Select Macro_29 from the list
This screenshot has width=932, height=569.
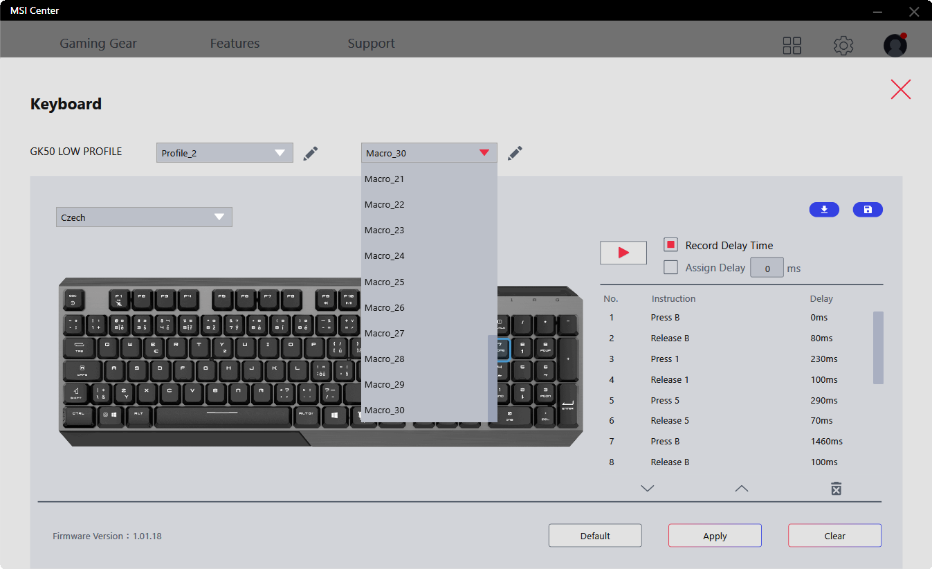(424, 384)
